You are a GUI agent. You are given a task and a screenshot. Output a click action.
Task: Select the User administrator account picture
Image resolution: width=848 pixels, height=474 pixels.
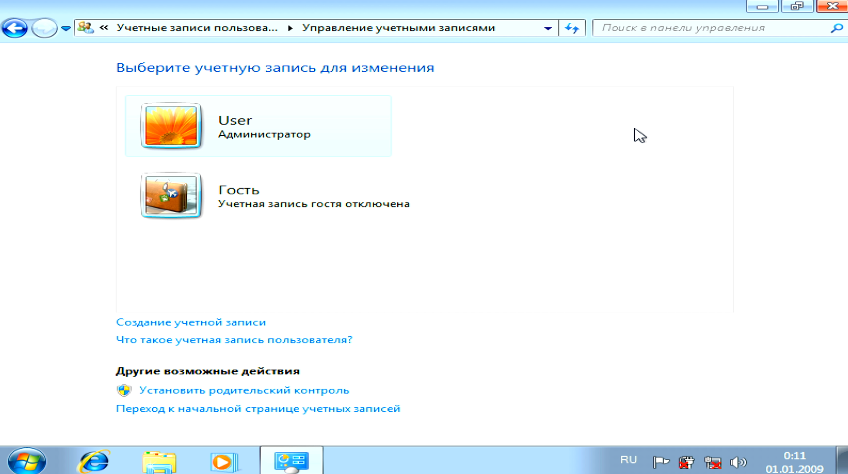[171, 126]
